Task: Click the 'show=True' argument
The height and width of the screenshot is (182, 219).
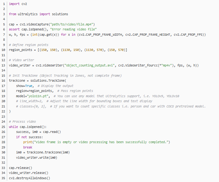Action: click(x=25, y=86)
